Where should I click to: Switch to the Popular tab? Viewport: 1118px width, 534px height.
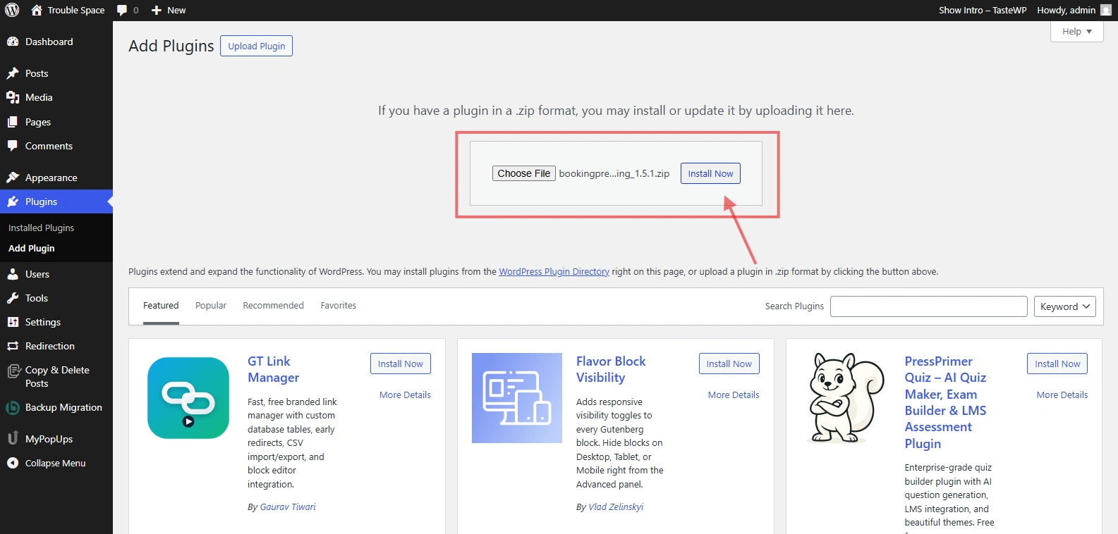[x=211, y=306]
